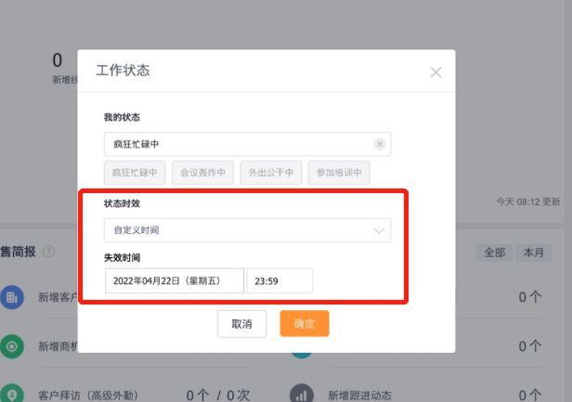
Task: Choose the 参加培训中 preset status chip
Action: click(339, 172)
